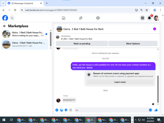164x123 pixels.
Task: Click the chat messages scrollbar thumb
Action: [x=158, y=89]
